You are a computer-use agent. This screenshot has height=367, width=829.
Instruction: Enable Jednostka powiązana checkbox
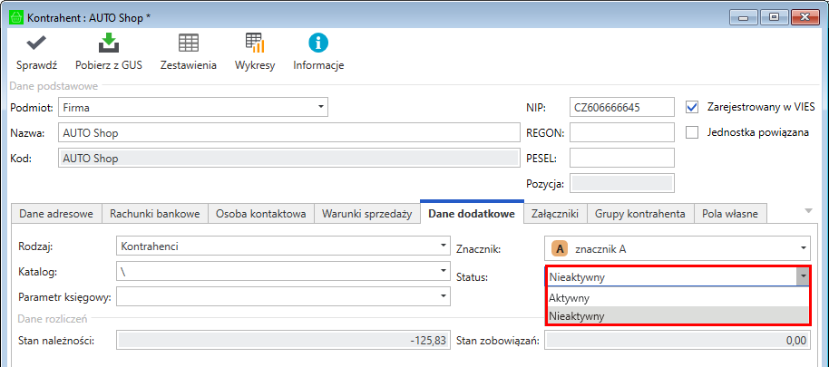click(693, 132)
